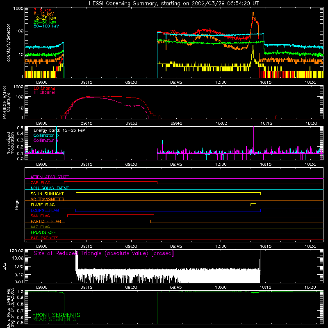328x328 pixels.
Task: Select the green 25-50 keV legend entry
Action: click(x=45, y=22)
